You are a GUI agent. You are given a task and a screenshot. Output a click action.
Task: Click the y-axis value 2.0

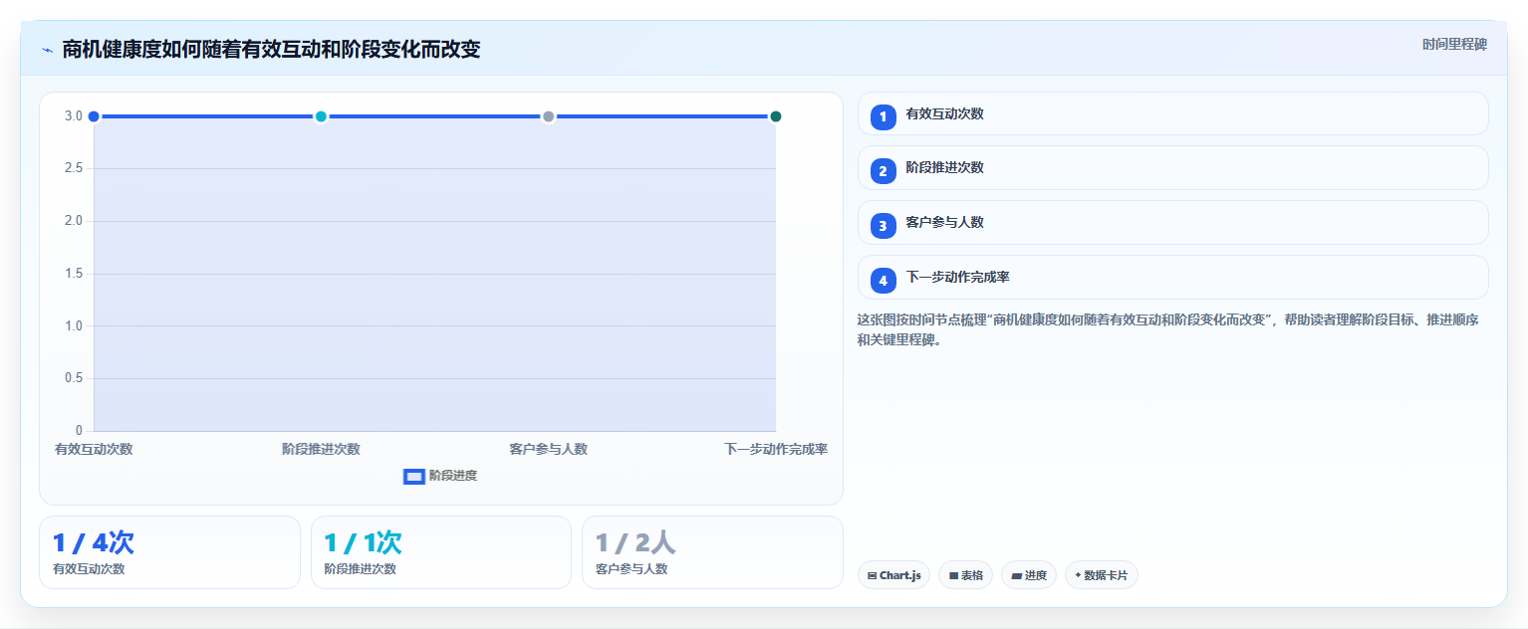(74, 221)
